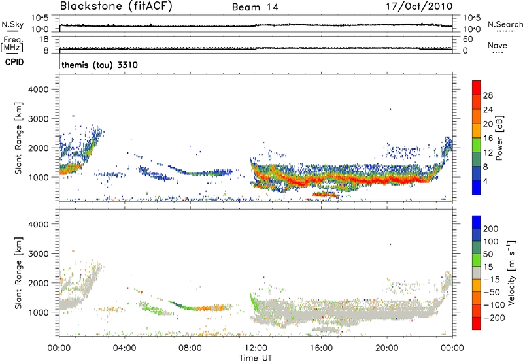
Task: Click the '12:00' time tick label
Action: (256, 348)
